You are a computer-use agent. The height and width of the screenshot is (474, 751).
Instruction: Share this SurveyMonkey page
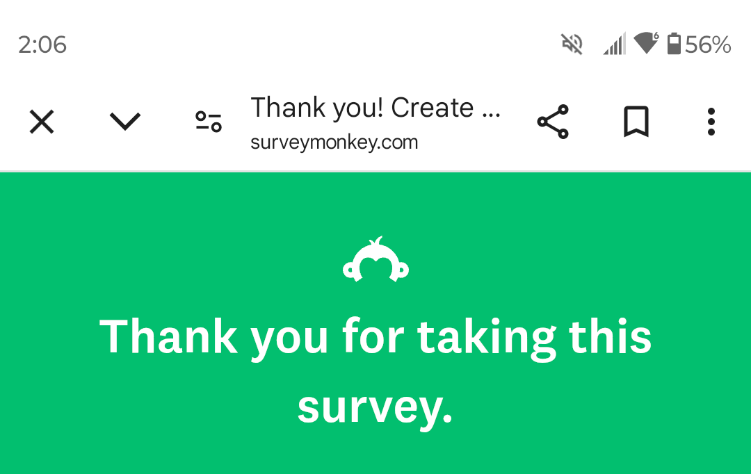[553, 122]
